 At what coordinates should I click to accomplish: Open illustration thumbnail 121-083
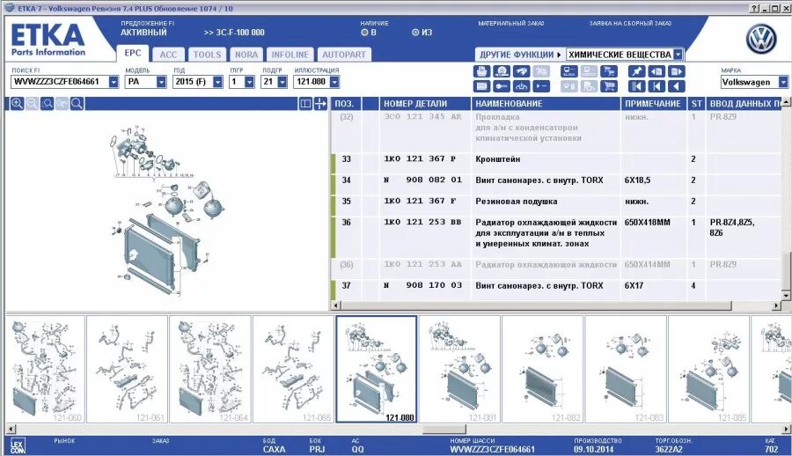pos(626,369)
